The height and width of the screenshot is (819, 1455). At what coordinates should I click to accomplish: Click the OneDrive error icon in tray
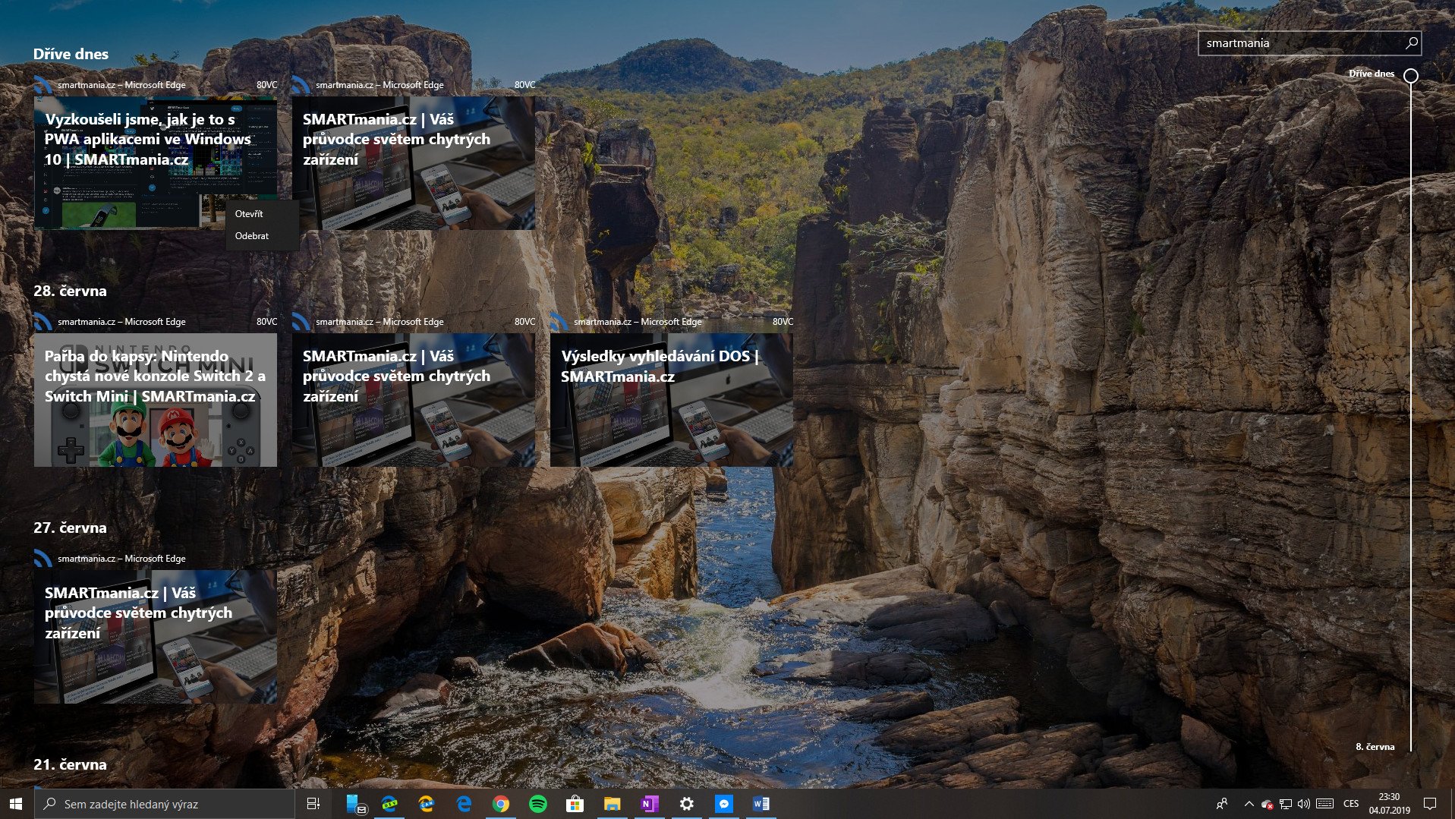[x=1267, y=804]
